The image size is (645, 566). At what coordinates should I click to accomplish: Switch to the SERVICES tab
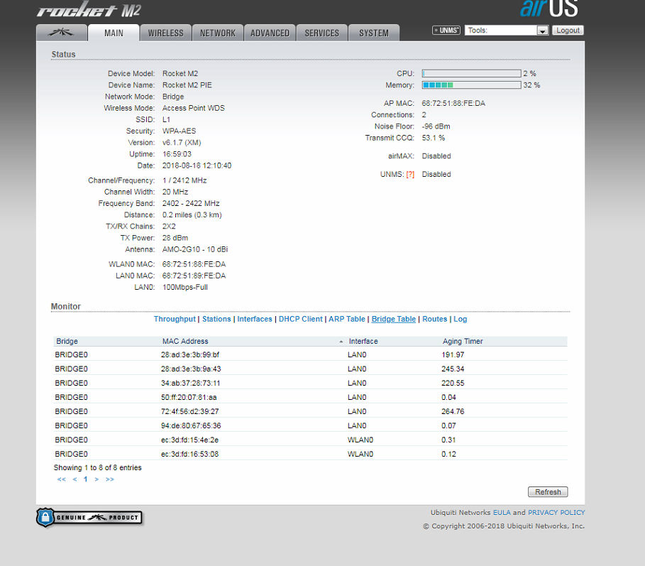(x=321, y=33)
